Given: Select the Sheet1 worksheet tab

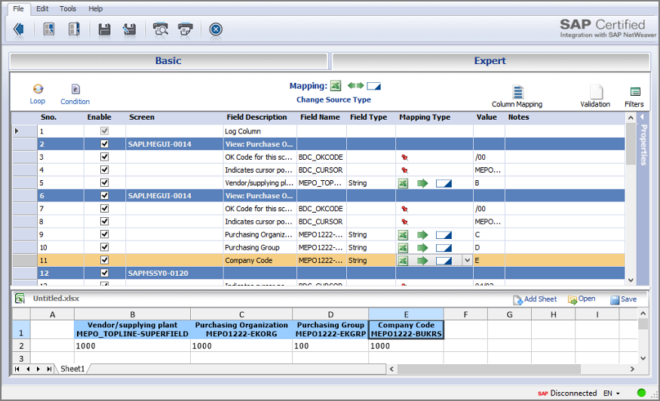Looking at the screenshot, I should pyautogui.click(x=72, y=369).
